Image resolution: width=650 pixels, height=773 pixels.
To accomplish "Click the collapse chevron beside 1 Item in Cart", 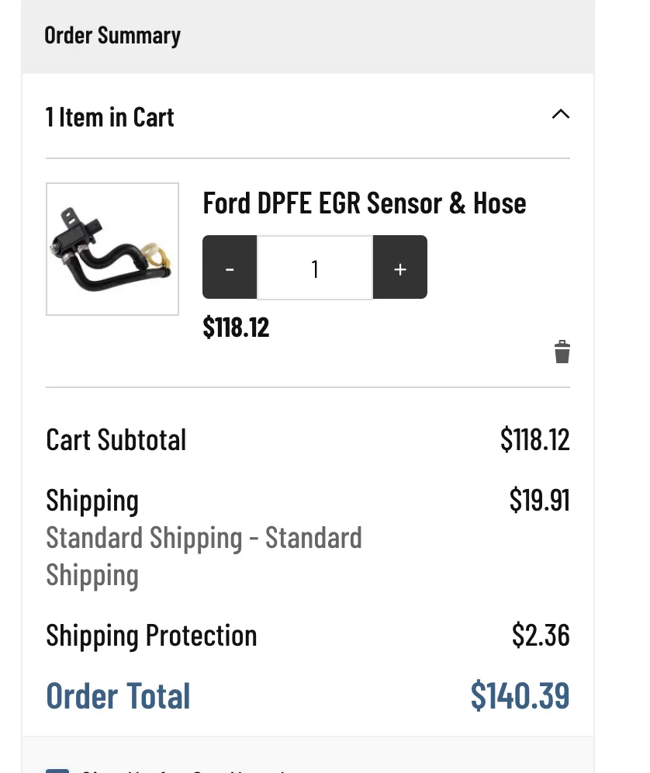I will (x=561, y=114).
